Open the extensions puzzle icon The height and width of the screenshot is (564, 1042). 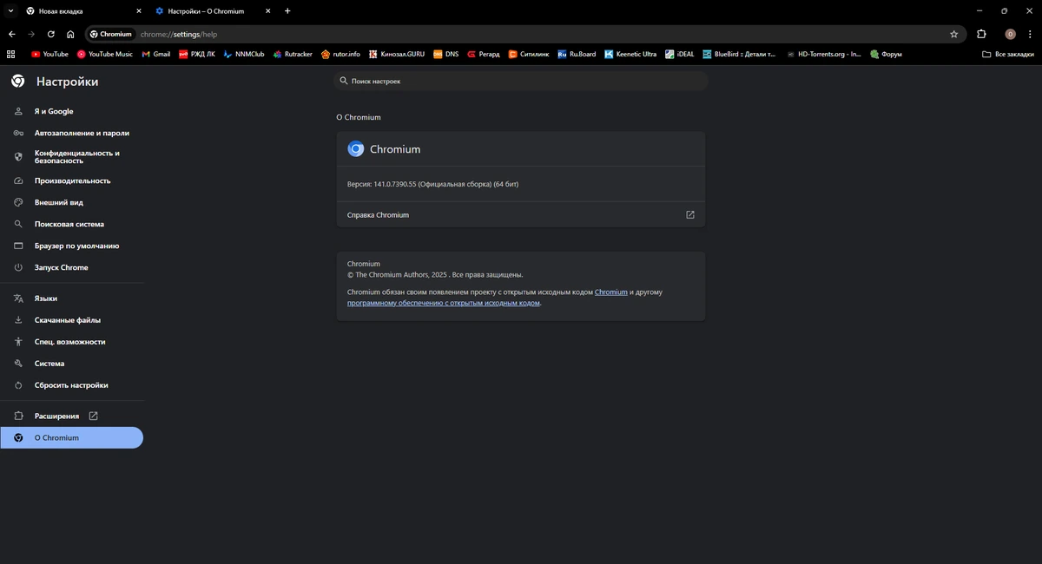981,34
